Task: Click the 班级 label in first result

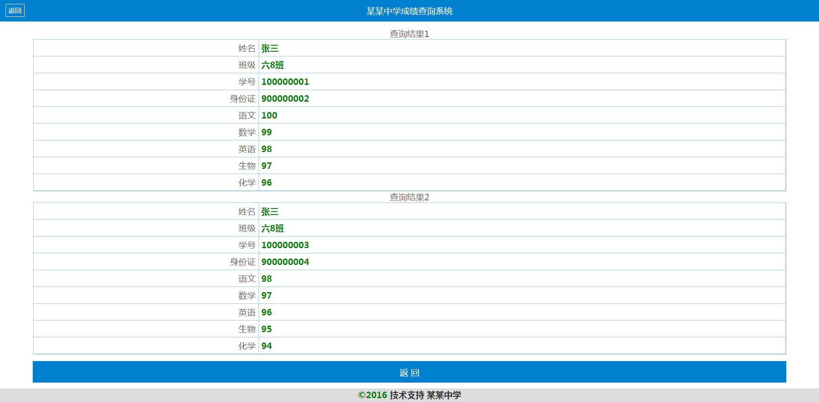Action: click(247, 65)
